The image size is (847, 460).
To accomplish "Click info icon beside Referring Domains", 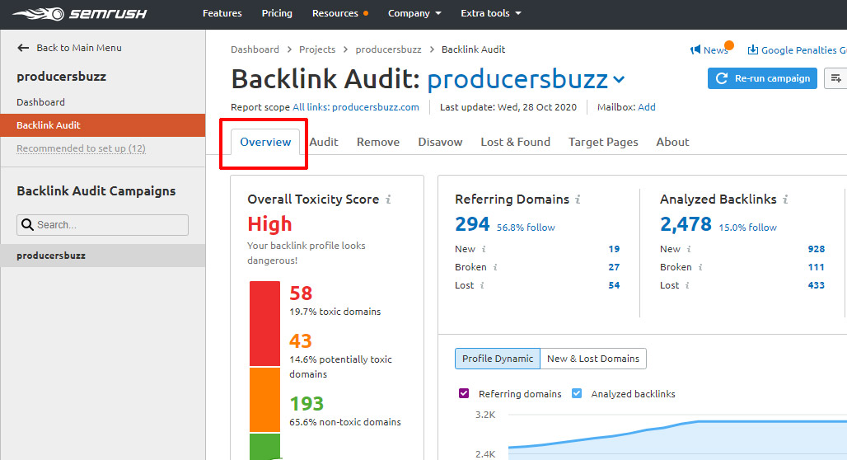I will [x=578, y=199].
